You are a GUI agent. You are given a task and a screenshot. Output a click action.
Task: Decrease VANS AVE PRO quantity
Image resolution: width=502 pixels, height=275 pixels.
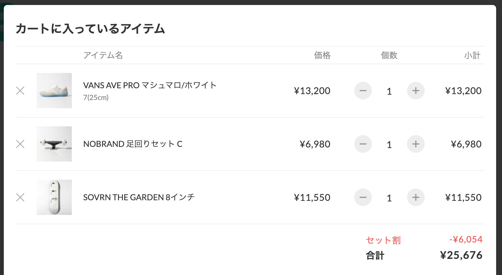coord(363,91)
